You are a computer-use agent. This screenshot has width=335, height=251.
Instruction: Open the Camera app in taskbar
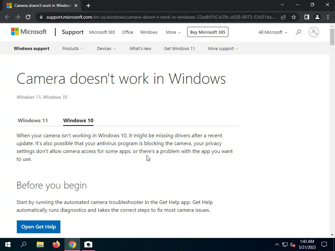pyautogui.click(x=88, y=244)
